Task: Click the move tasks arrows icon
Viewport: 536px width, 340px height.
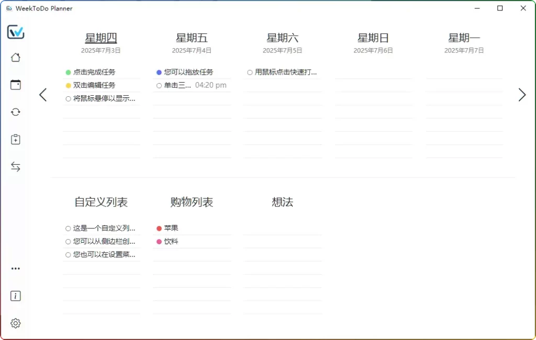Action: (x=16, y=166)
